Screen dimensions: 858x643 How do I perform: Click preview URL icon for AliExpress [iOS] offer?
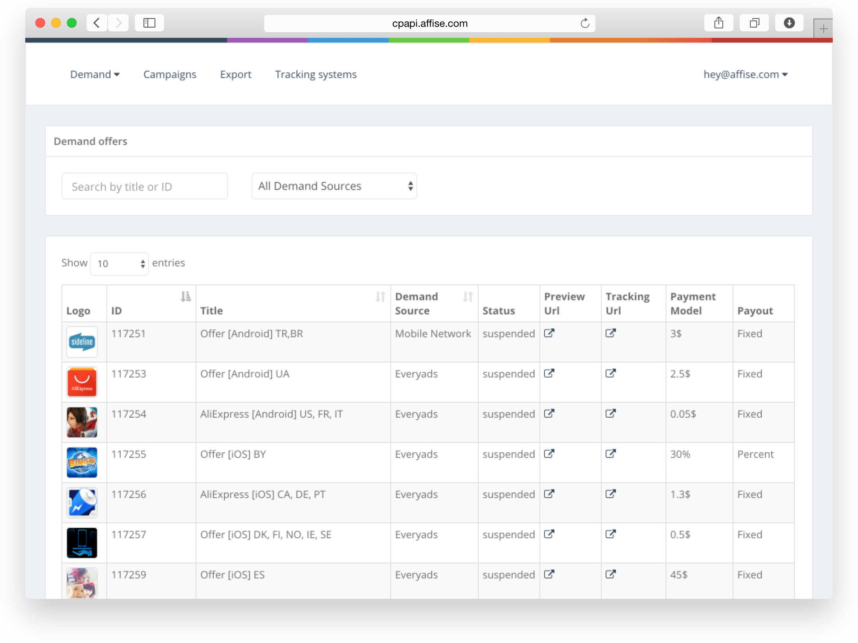(550, 494)
